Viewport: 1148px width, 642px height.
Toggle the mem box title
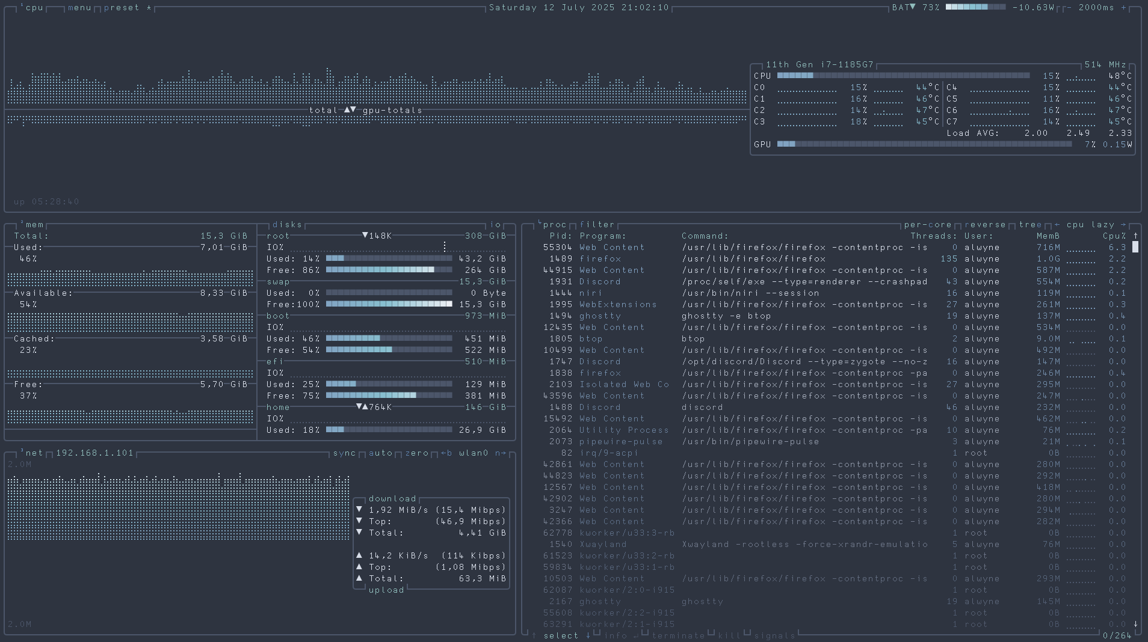[x=32, y=225]
